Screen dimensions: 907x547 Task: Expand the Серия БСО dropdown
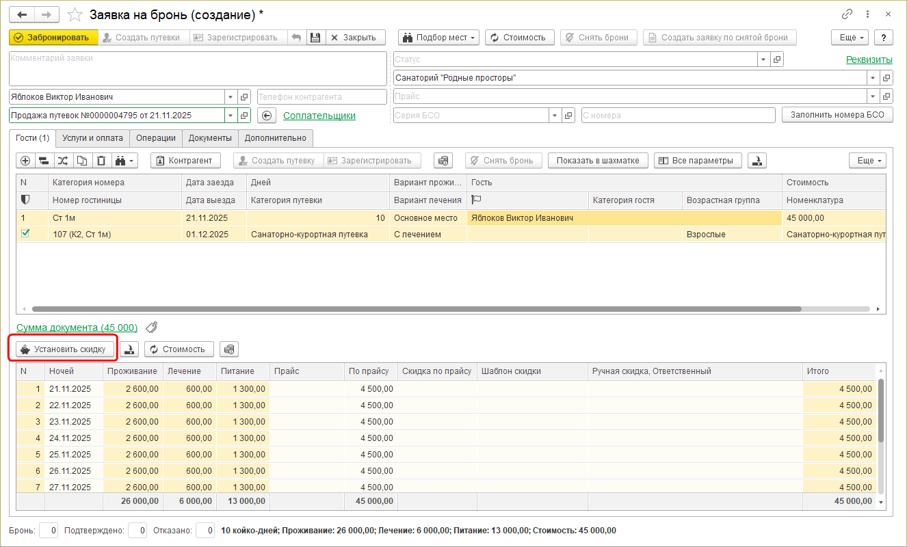pos(555,116)
